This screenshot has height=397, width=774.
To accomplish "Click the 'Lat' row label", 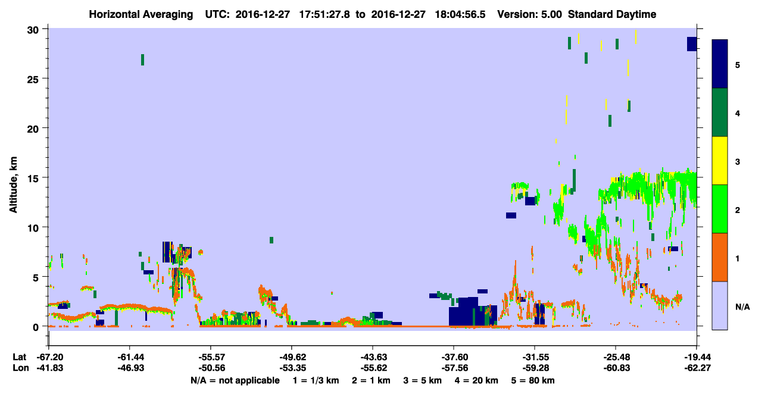I will tap(20, 357).
